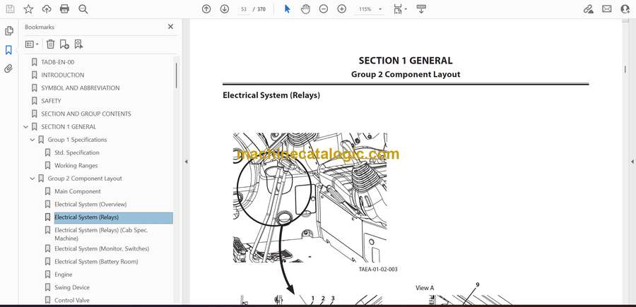Close the Bookmarks panel
Image resolution: width=636 pixels, height=307 pixels.
170,27
